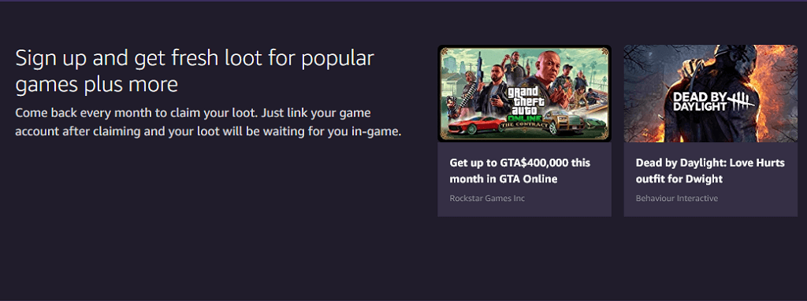Click the tally marks icon in Dead by Daylight logo
The width and height of the screenshot is (807, 301).
(741, 101)
